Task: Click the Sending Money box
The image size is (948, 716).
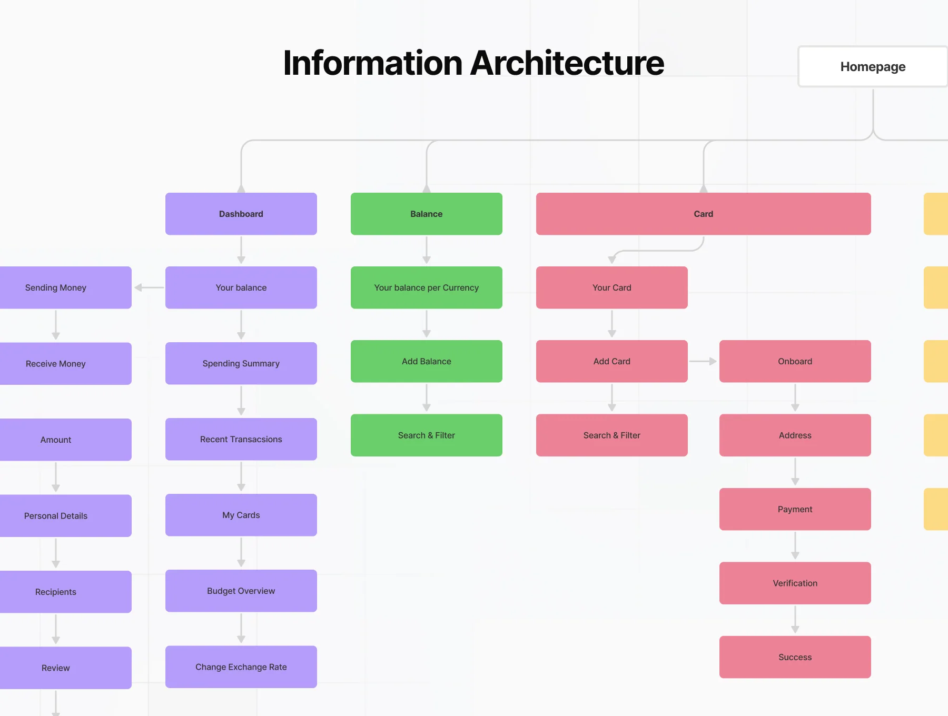Action: (65, 287)
